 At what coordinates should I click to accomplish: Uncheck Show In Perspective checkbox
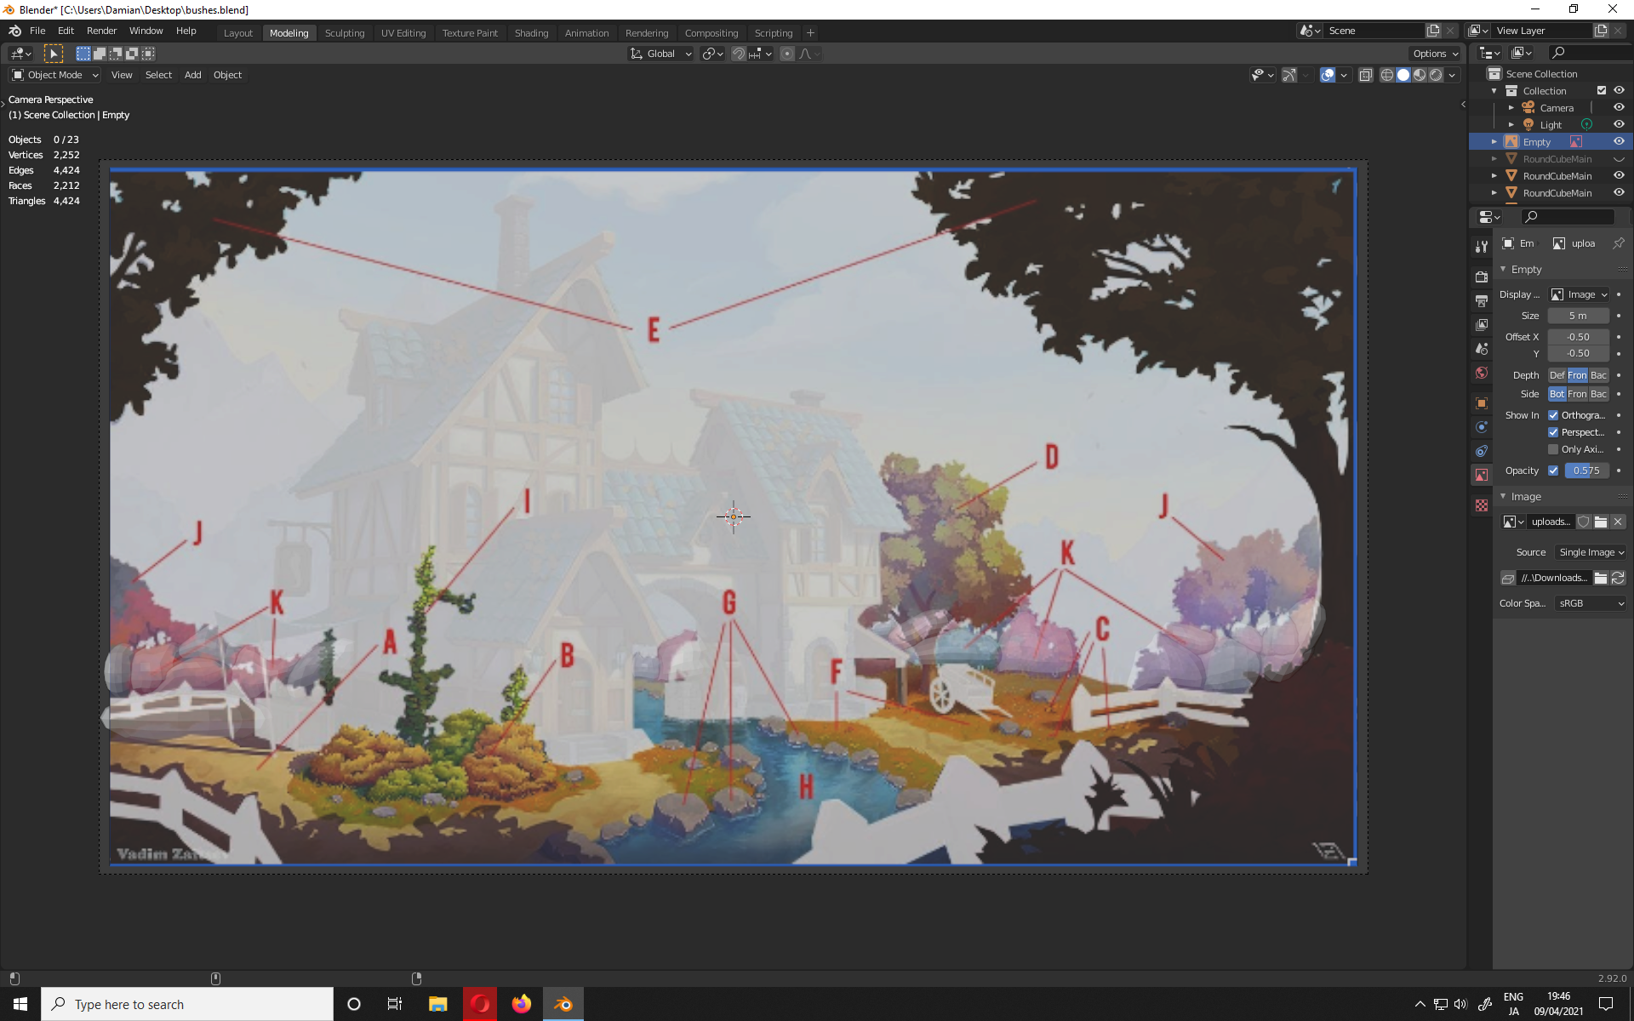pyautogui.click(x=1553, y=432)
